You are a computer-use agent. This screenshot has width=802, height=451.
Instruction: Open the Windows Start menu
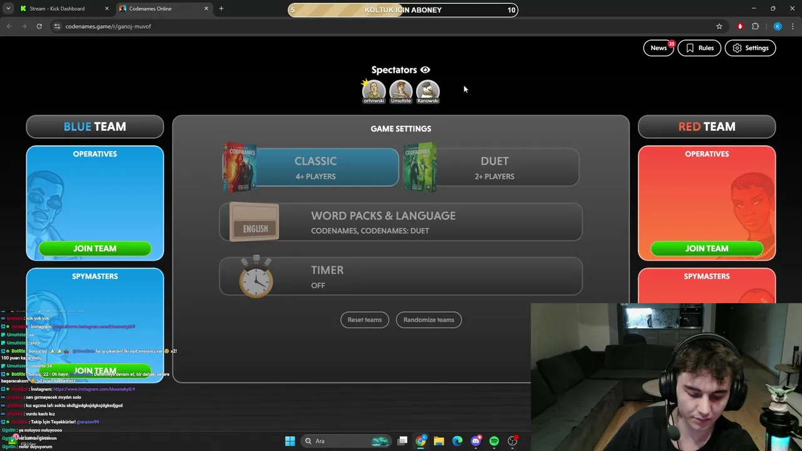[x=290, y=441]
